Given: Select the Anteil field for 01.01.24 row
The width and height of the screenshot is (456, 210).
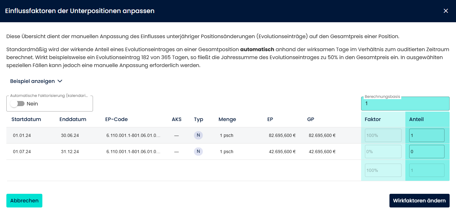Looking at the screenshot, I should coord(426,135).
